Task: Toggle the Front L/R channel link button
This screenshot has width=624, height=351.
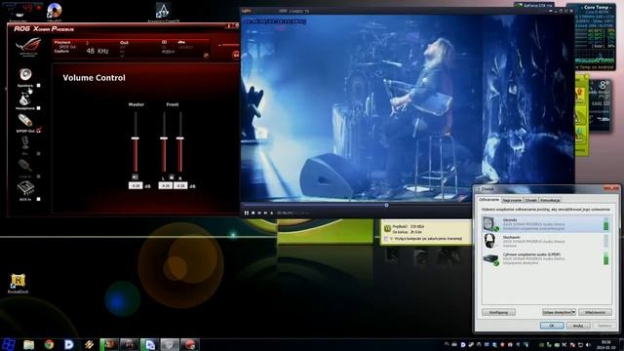Action: click(x=172, y=177)
